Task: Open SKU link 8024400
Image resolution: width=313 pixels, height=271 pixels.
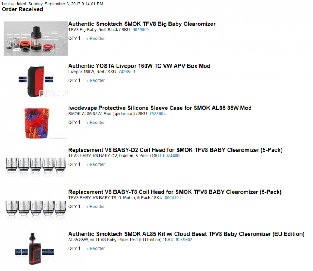Action: (171, 156)
